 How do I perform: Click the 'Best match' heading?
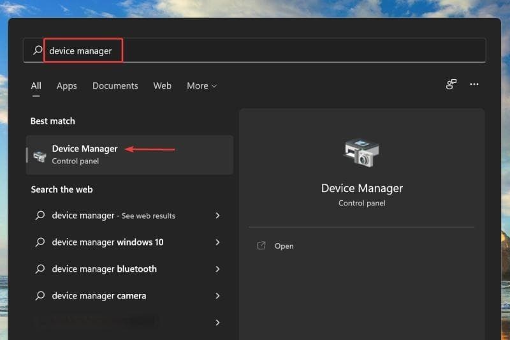[x=53, y=121]
